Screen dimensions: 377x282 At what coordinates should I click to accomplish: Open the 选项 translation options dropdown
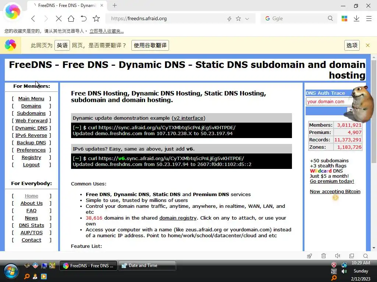click(x=352, y=45)
